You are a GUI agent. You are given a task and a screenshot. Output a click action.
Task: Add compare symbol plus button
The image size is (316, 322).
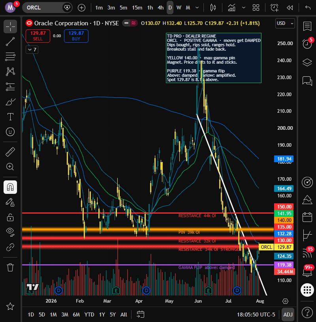[x=82, y=8]
